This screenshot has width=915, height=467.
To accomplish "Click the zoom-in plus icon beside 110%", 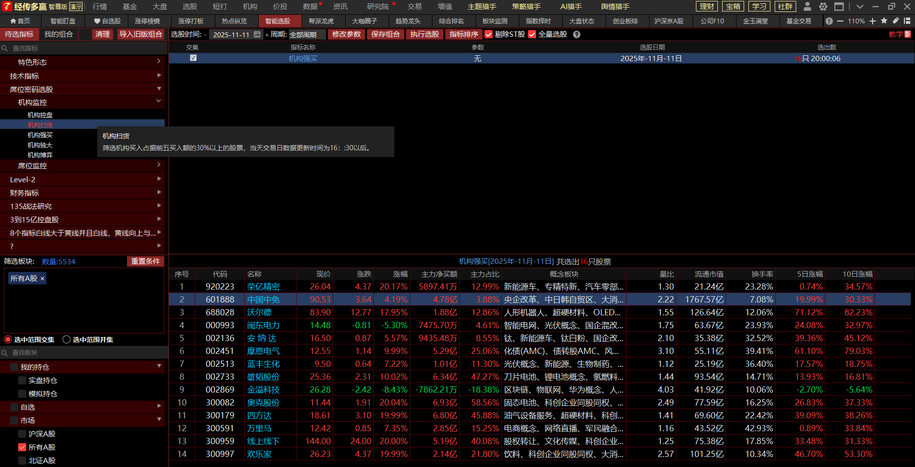I will (x=873, y=21).
